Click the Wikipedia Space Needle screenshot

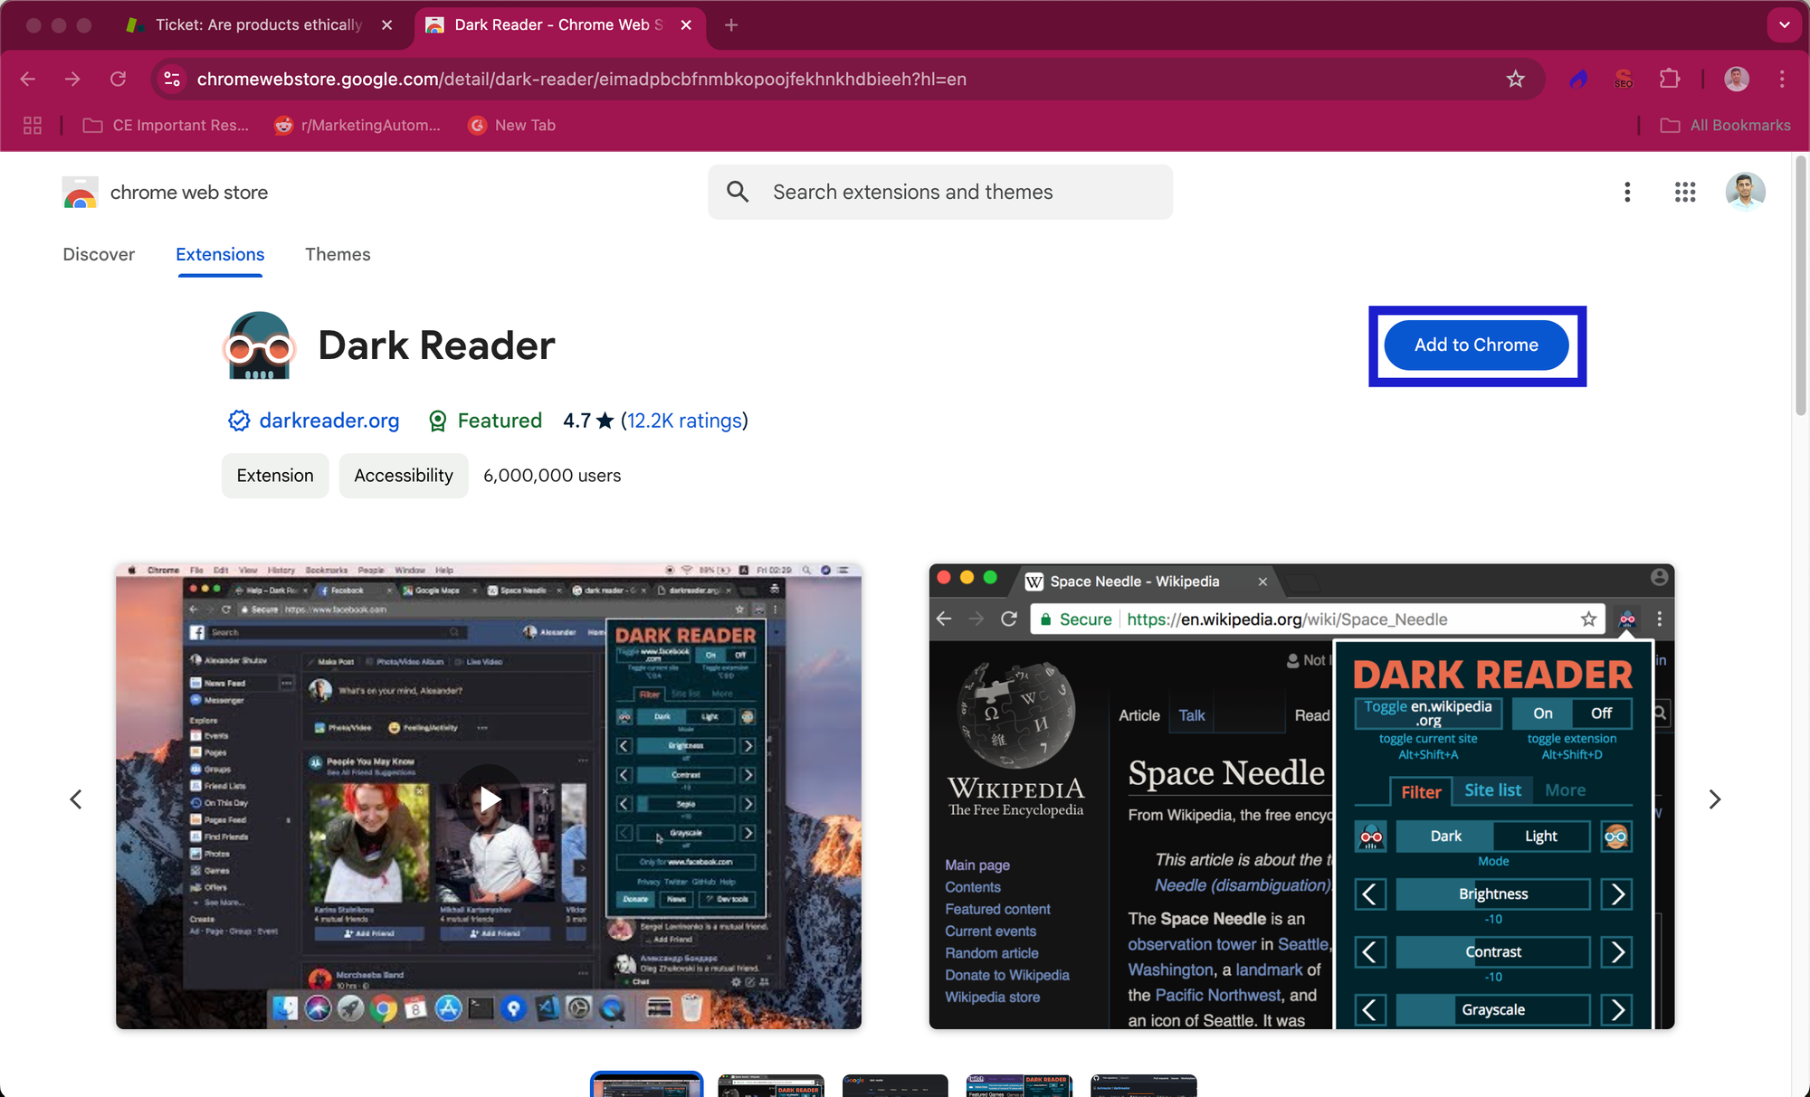[1301, 796]
